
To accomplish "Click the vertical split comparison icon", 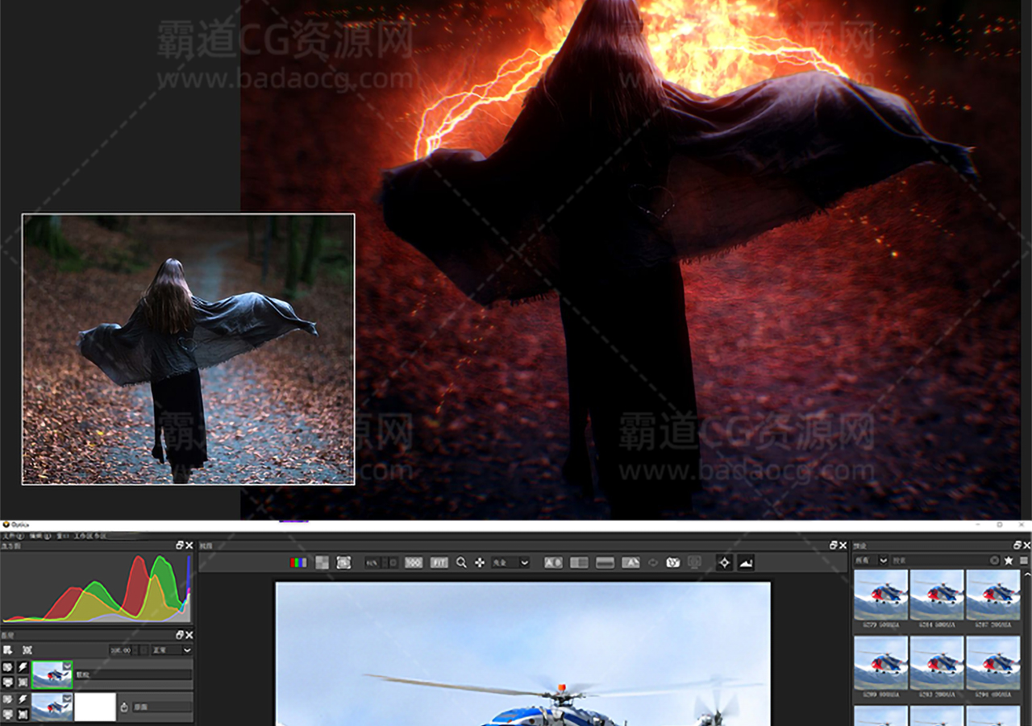I will (579, 562).
